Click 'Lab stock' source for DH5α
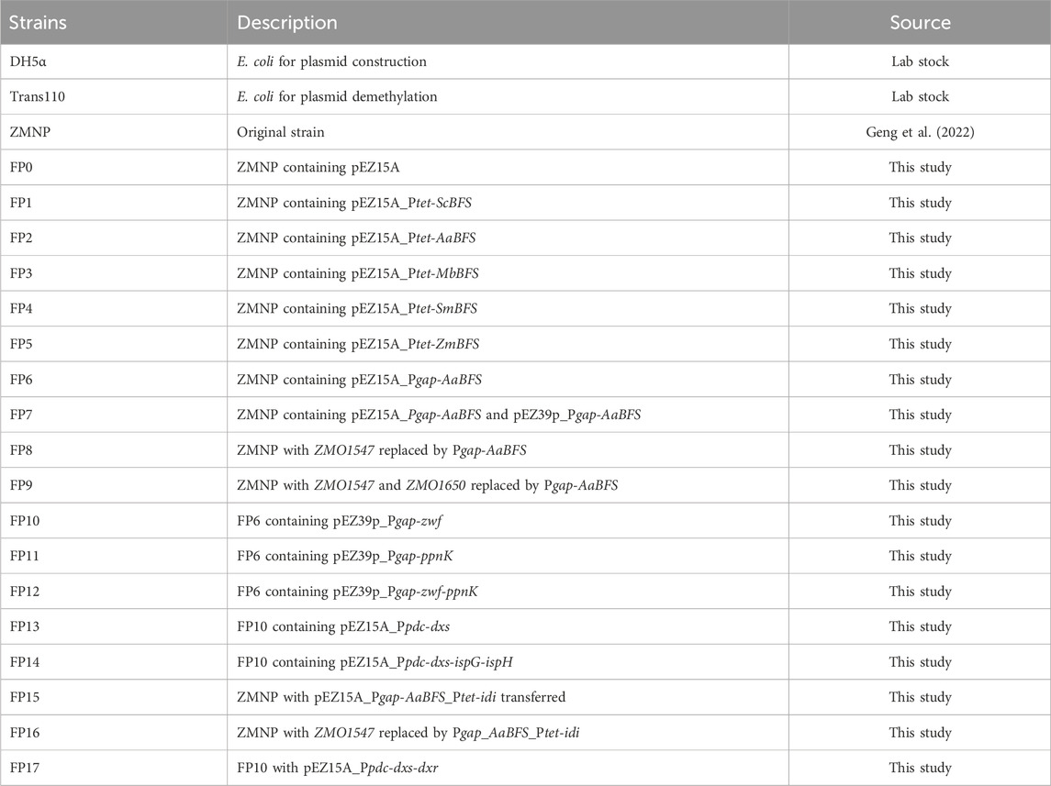This screenshot has height=786, width=1051. (x=920, y=61)
